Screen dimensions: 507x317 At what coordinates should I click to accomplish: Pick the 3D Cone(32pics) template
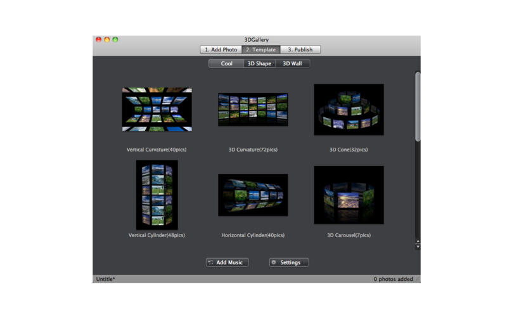pos(349,110)
